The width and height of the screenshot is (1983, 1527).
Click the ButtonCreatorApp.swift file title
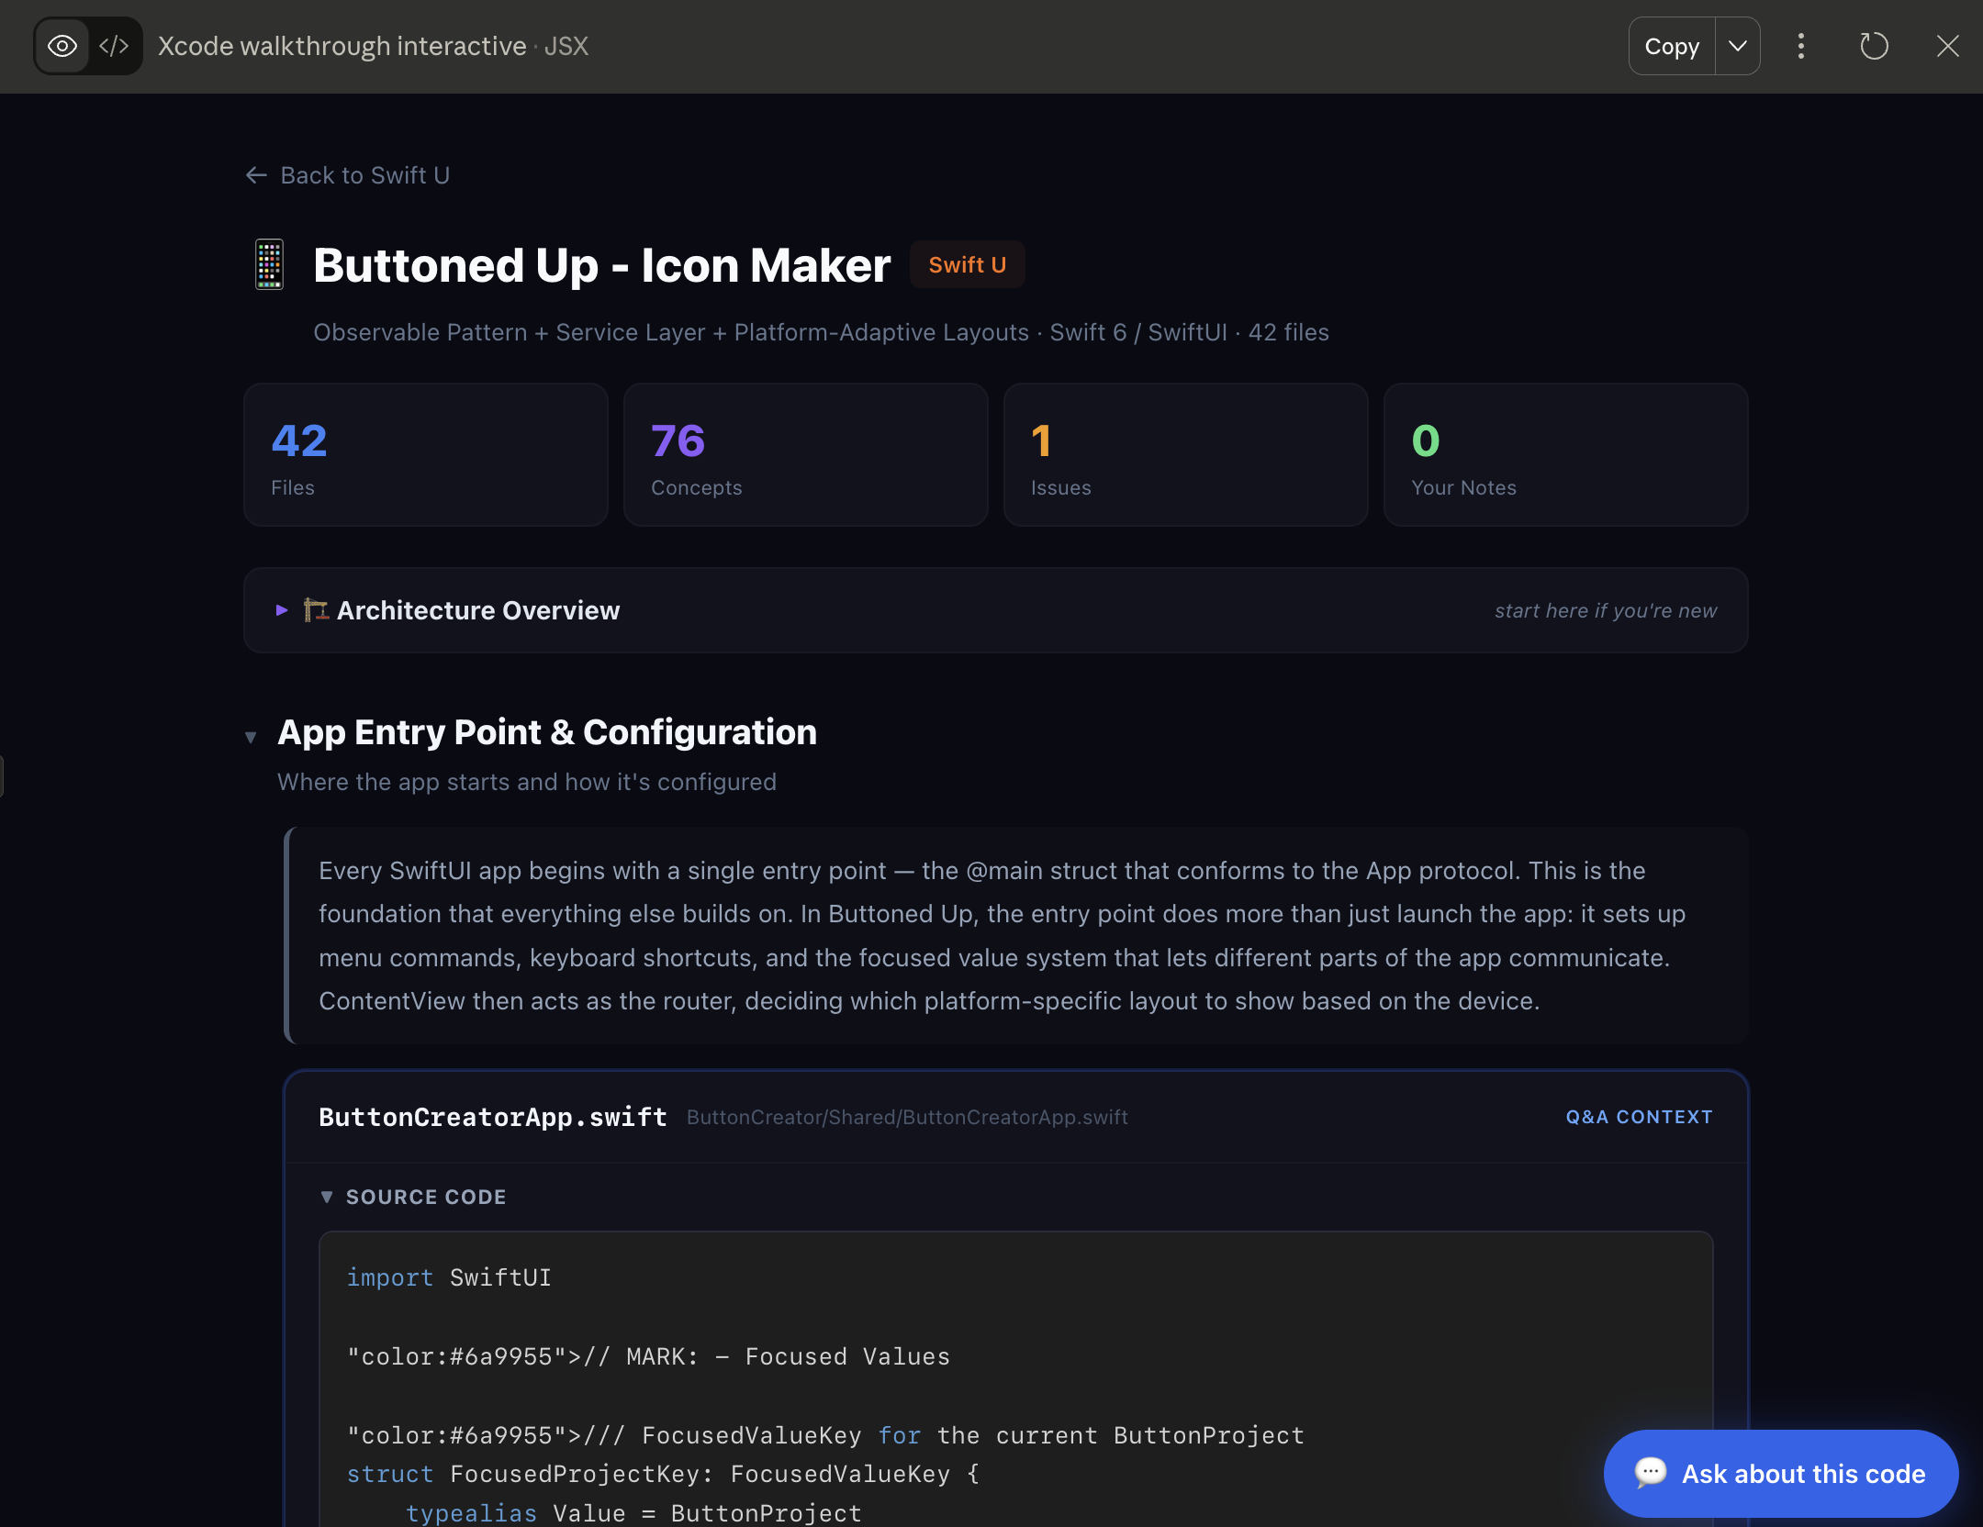click(492, 1117)
